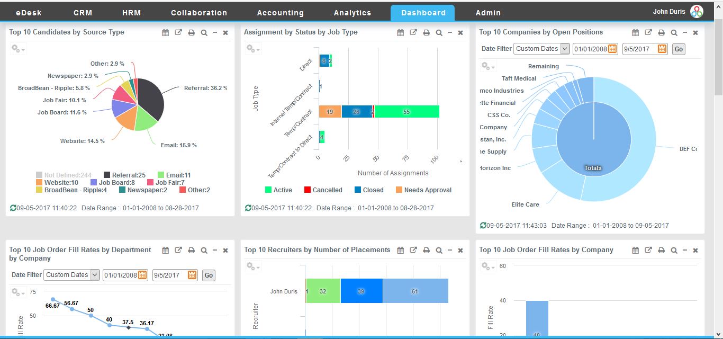Click the green Active 55 bar segment
723x339 pixels.
tap(406, 112)
